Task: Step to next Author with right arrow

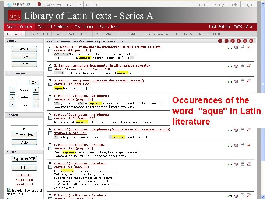Action: click(36, 97)
